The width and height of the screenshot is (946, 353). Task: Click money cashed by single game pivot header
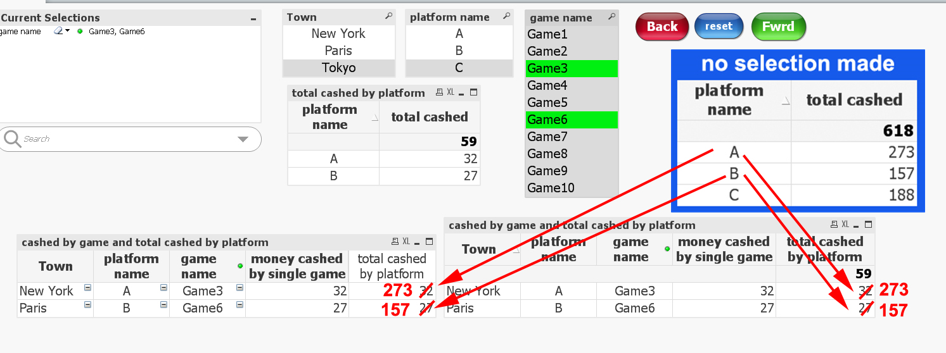tap(297, 266)
